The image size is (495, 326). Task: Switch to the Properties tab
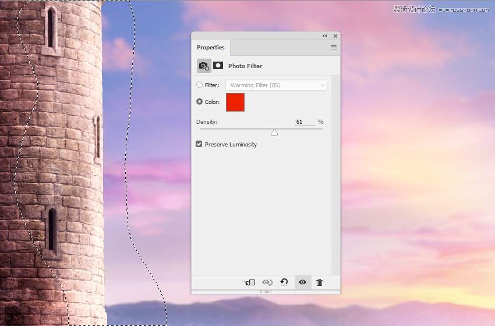click(211, 48)
